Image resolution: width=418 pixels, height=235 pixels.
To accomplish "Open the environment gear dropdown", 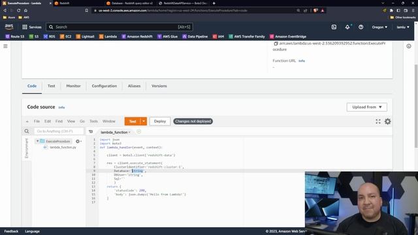I will 78,142.
